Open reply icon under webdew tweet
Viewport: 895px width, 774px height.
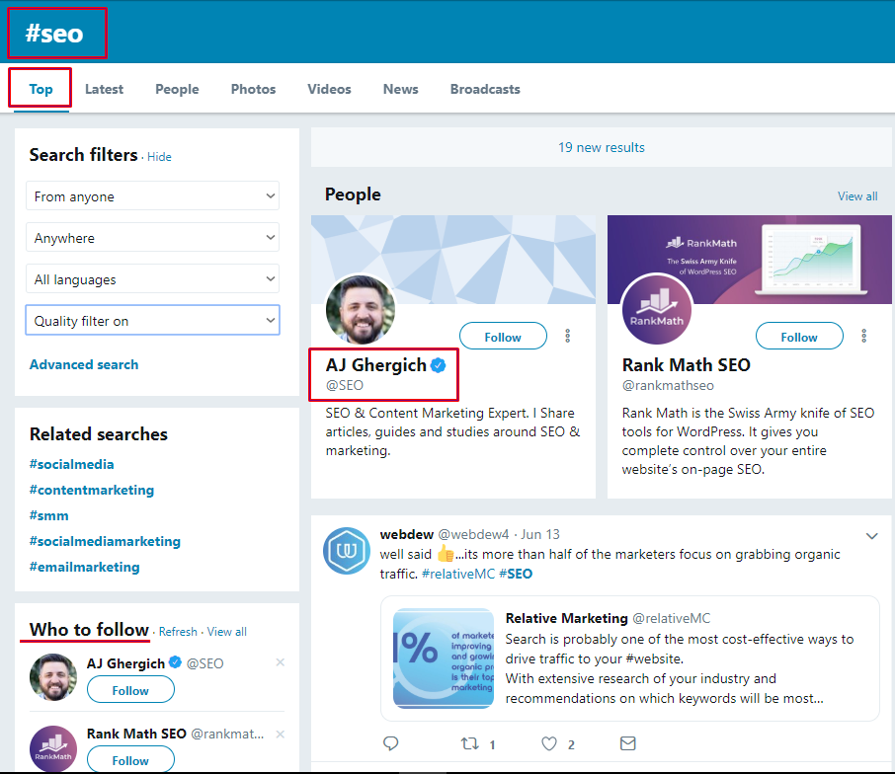click(390, 743)
